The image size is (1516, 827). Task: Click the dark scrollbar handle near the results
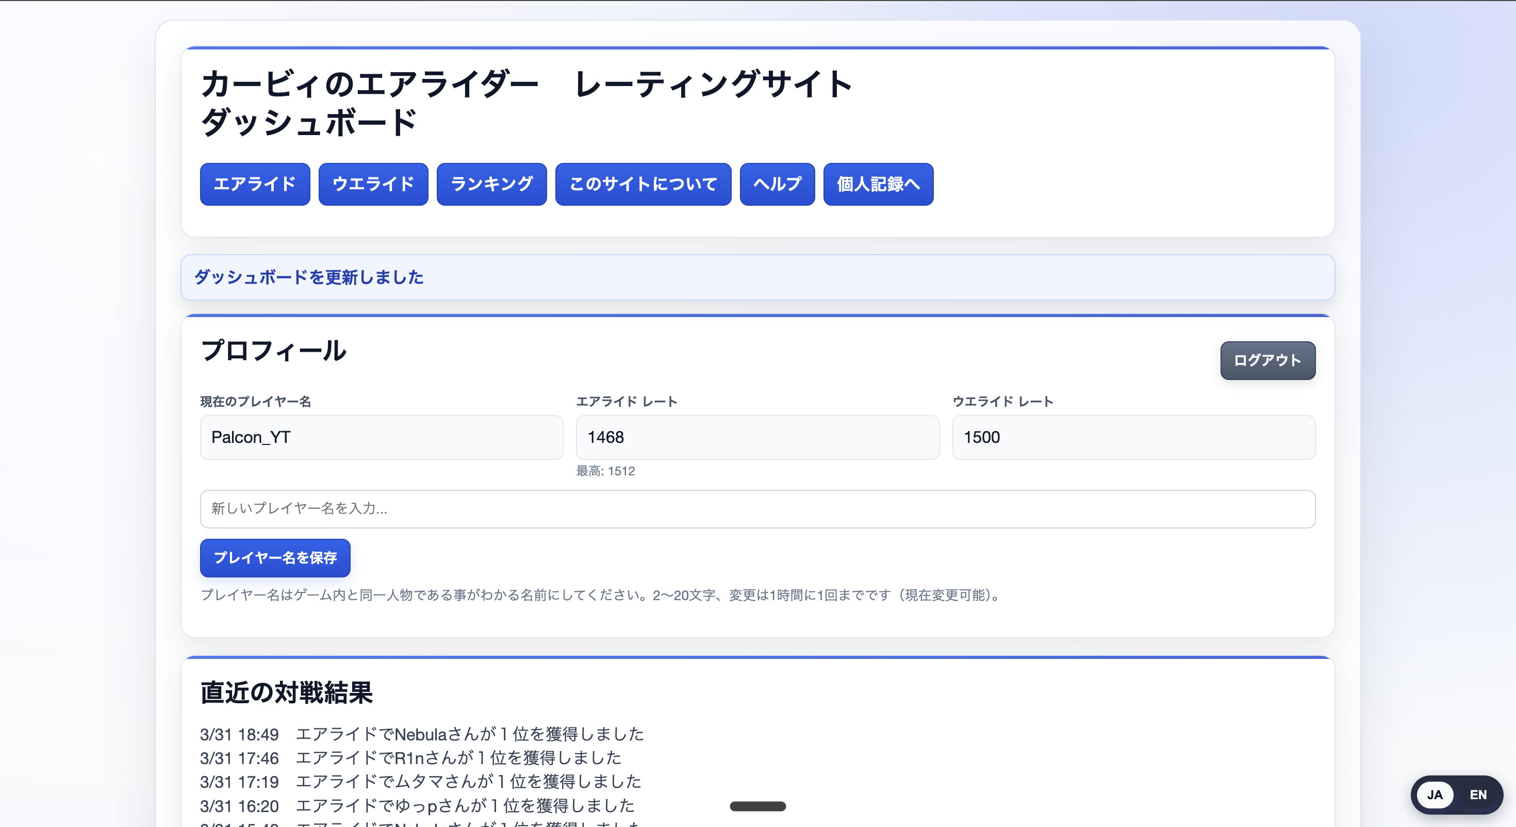(x=757, y=806)
